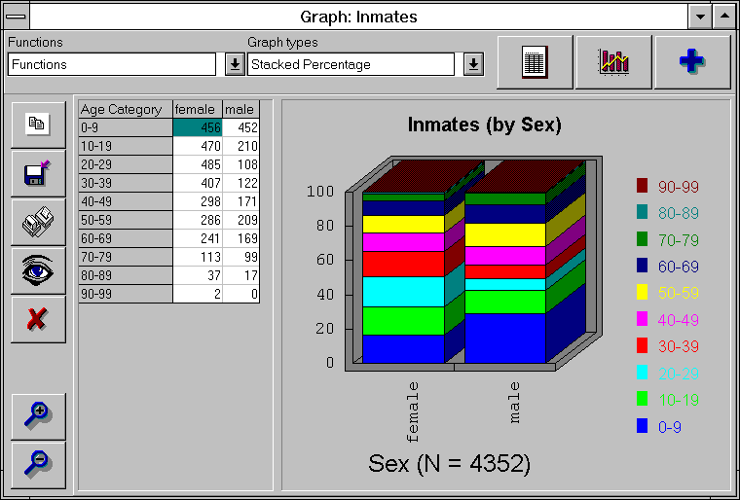Open the data table sheet icon
The width and height of the screenshot is (740, 500).
point(535,61)
